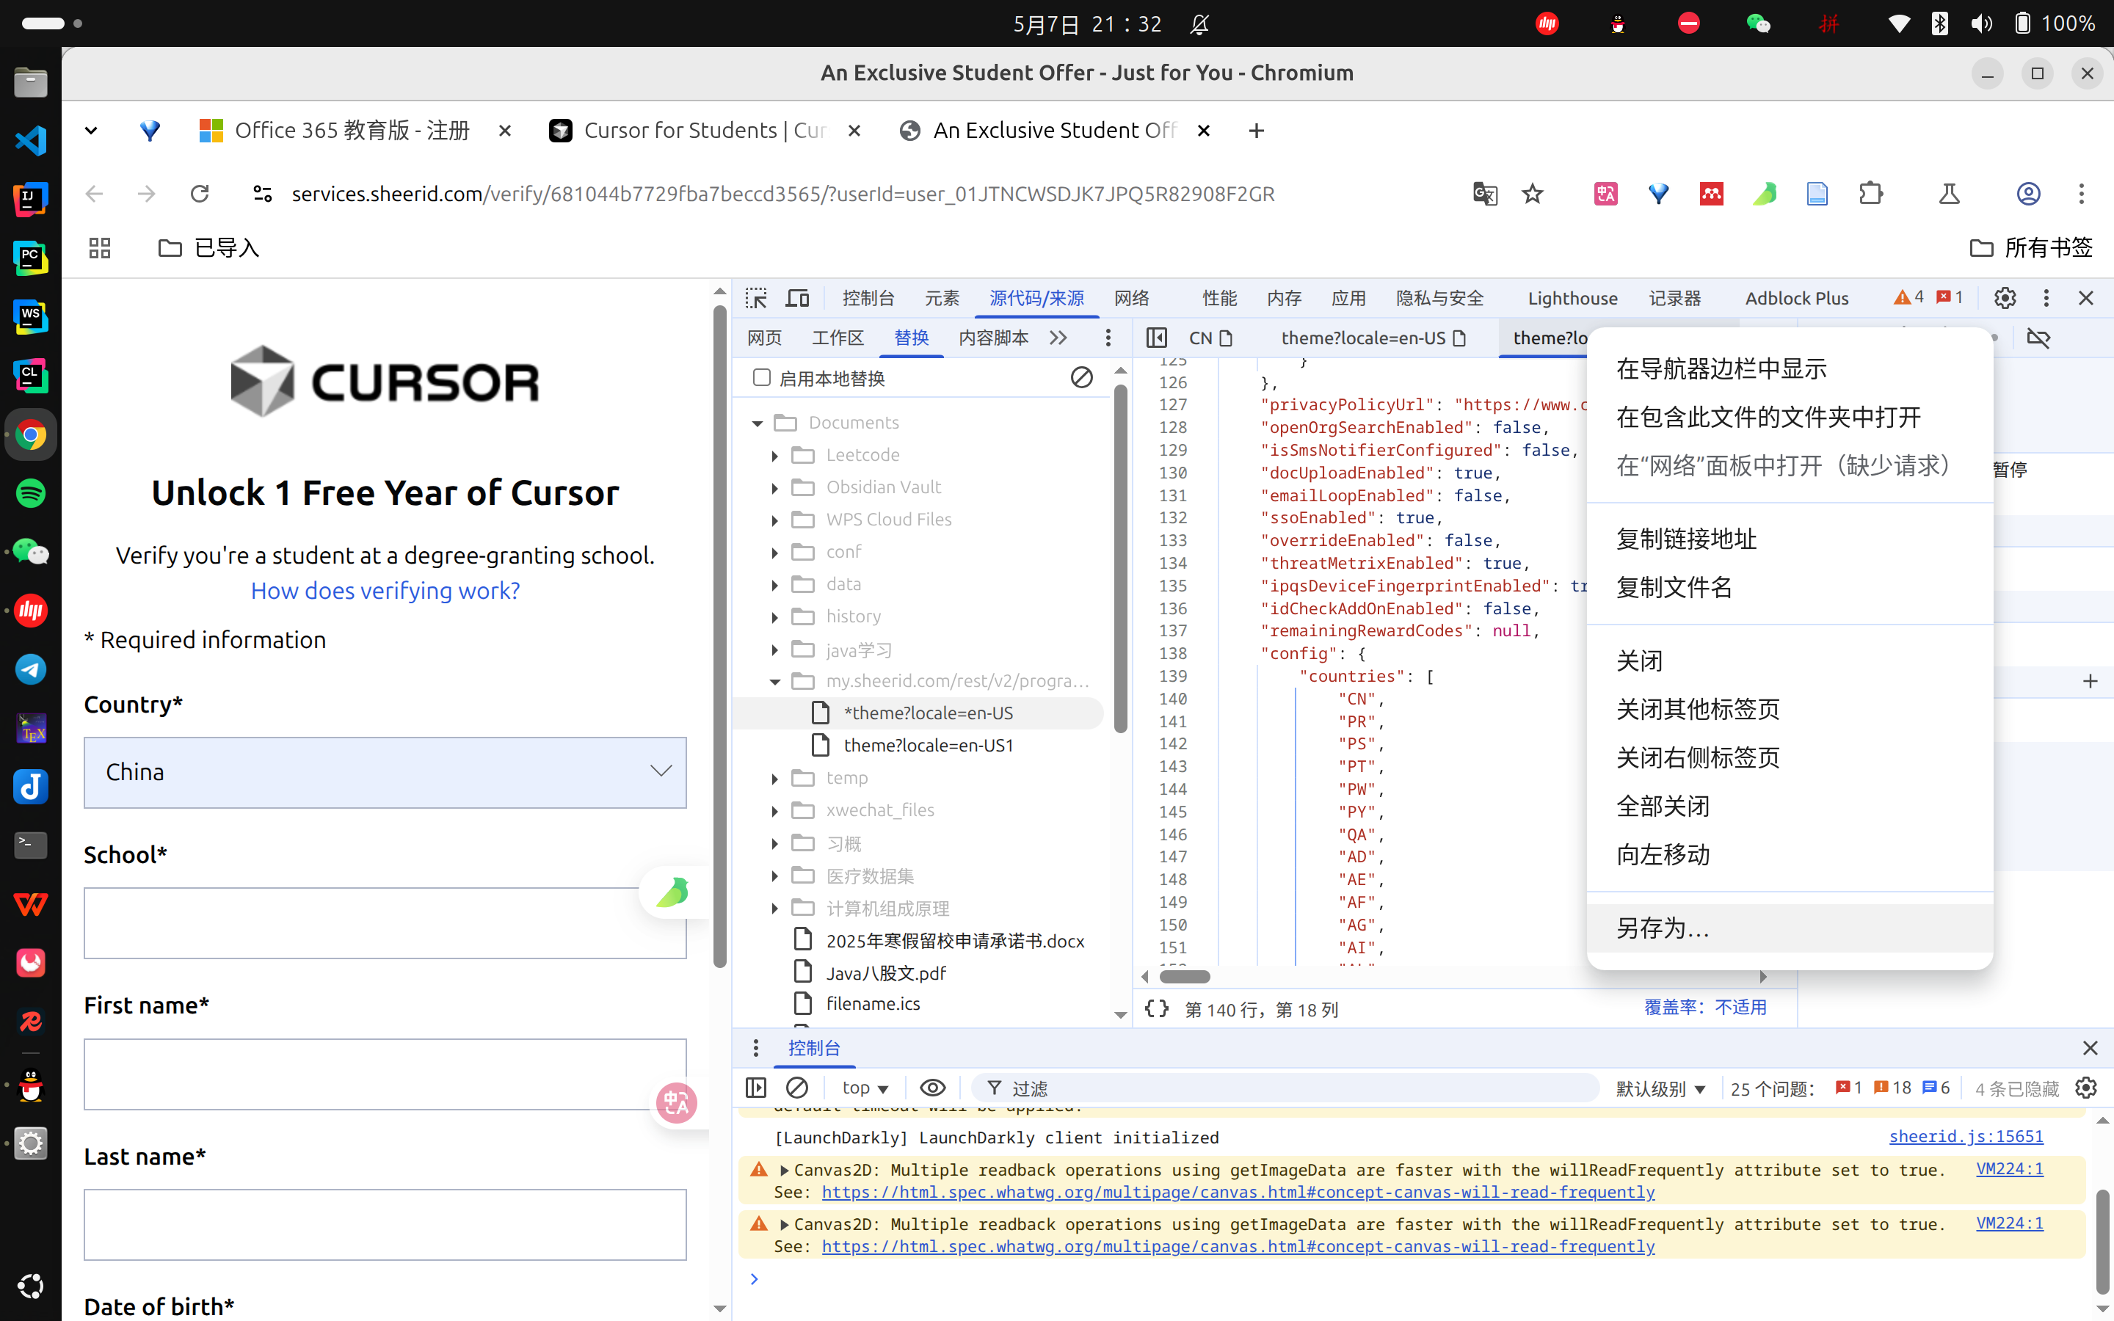Open the first VM224:1 source link

point(2009,1168)
